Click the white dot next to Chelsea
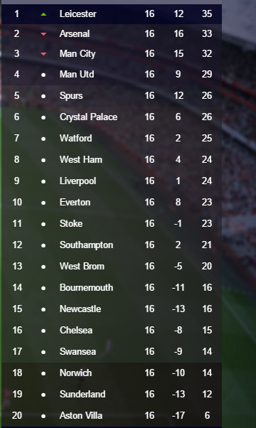Viewport: 256px width, 428px height. point(43,331)
